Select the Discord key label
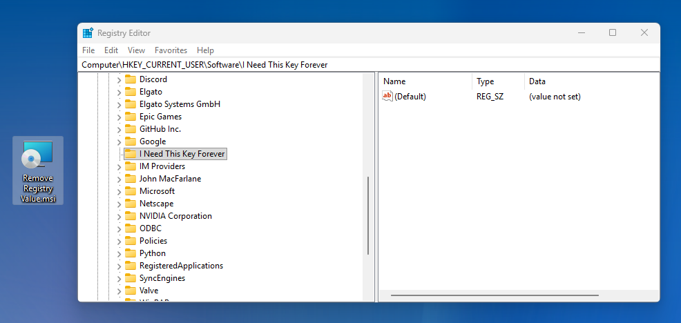681x323 pixels. [153, 79]
